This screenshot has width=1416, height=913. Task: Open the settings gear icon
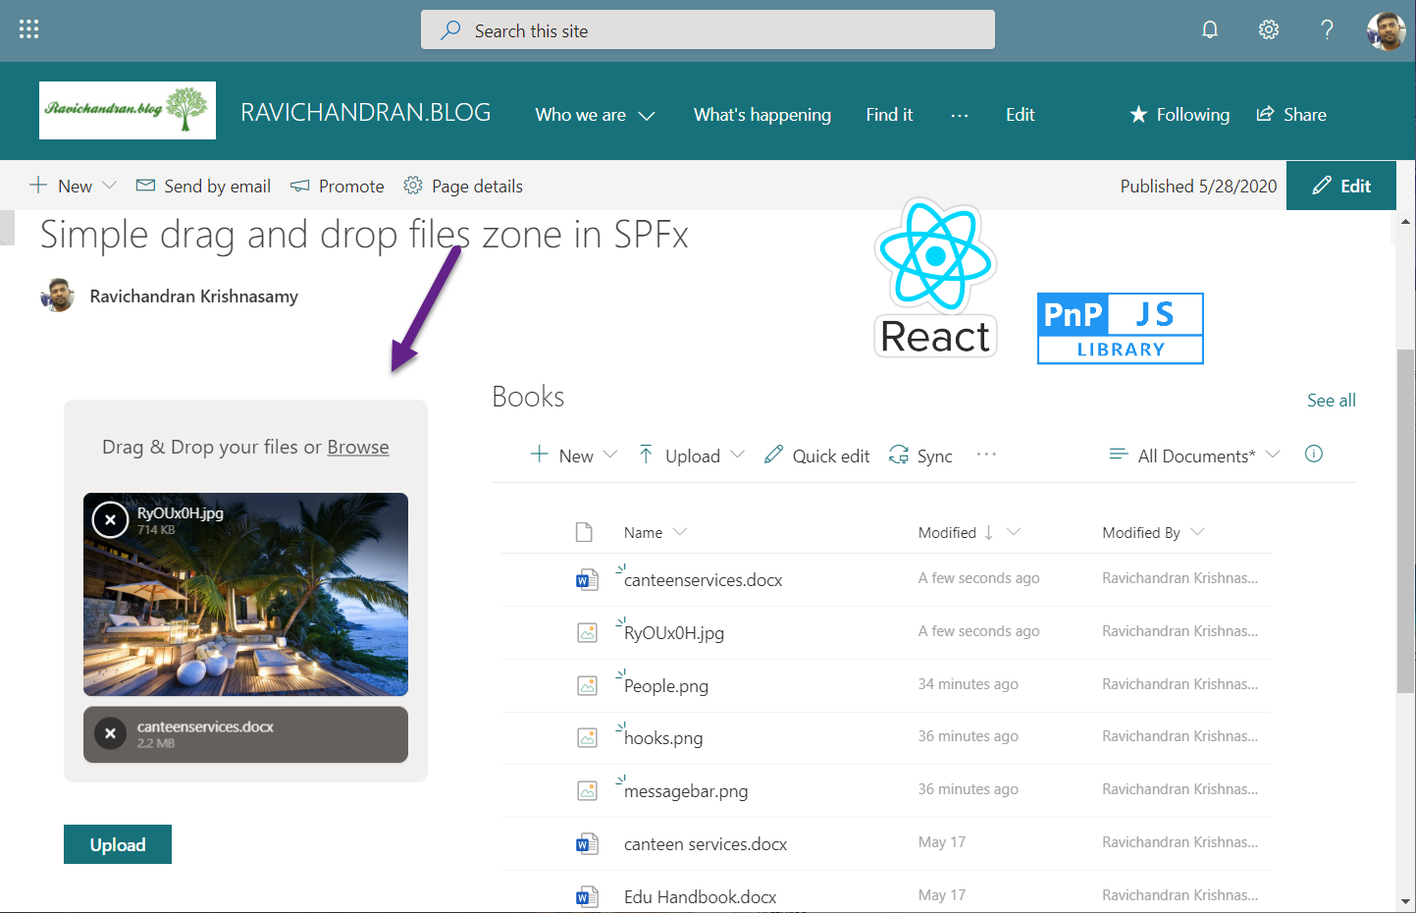tap(1269, 29)
